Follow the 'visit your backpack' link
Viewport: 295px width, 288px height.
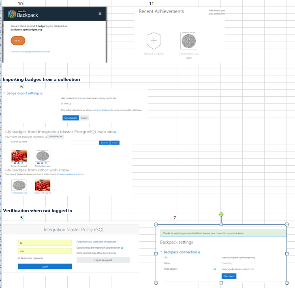coord(102,110)
